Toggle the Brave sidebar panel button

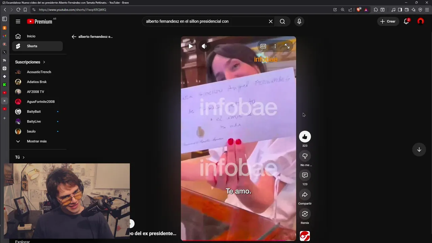click(x=400, y=10)
